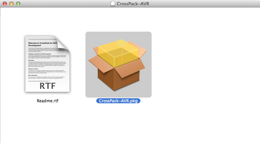Close the CrossPack-AVR window with red button
The width and height of the screenshot is (260, 144).
pyautogui.click(x=5, y=4)
